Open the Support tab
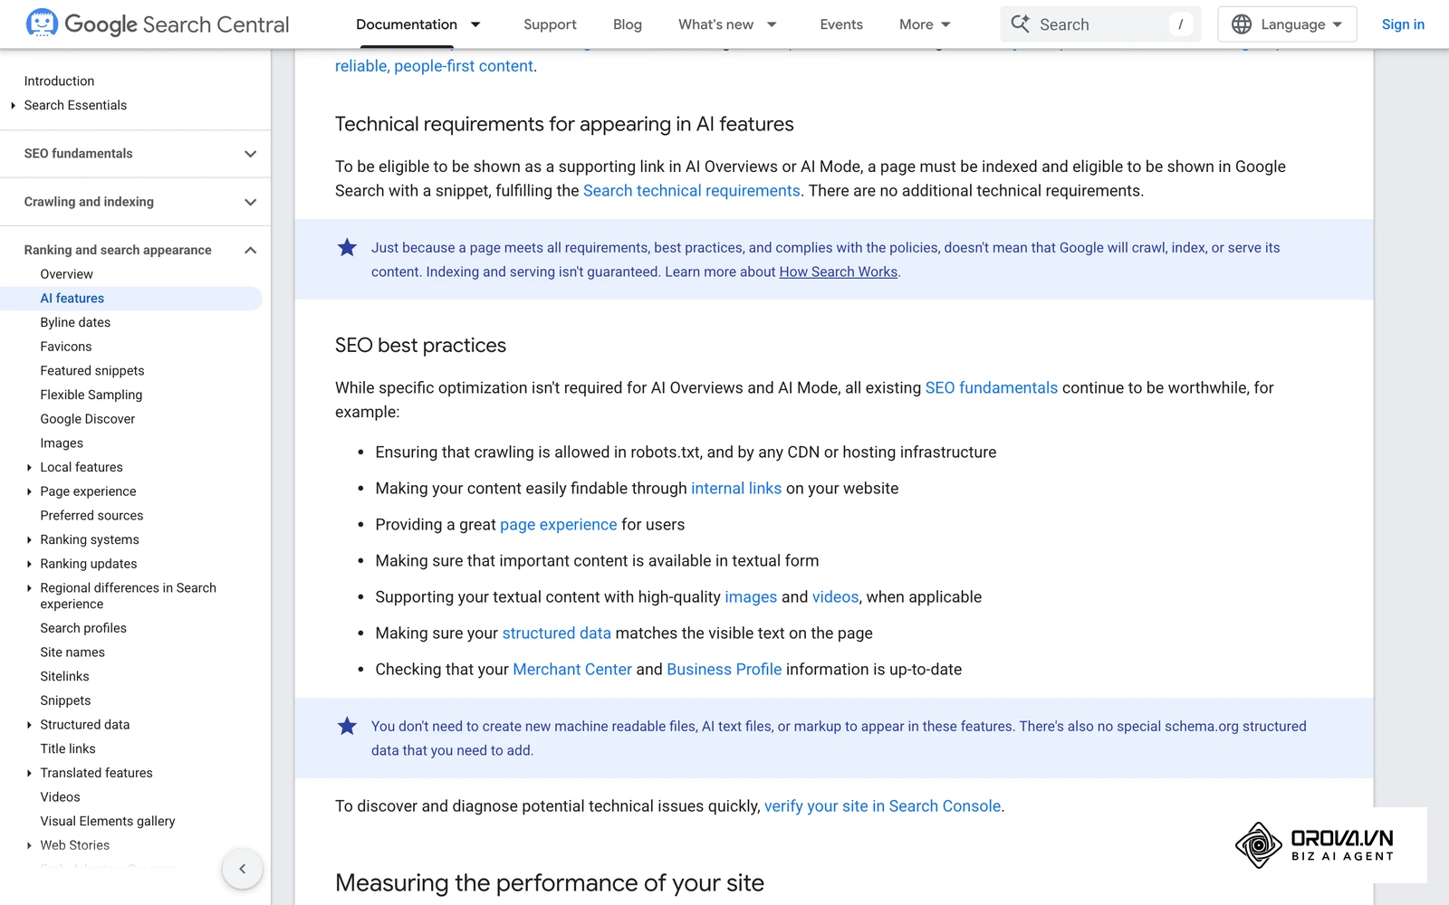This screenshot has width=1449, height=905. pos(550,24)
